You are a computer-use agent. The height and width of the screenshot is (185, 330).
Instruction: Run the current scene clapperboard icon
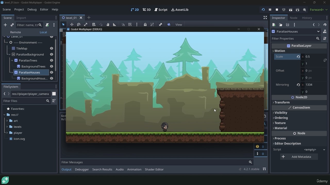click(x=291, y=10)
